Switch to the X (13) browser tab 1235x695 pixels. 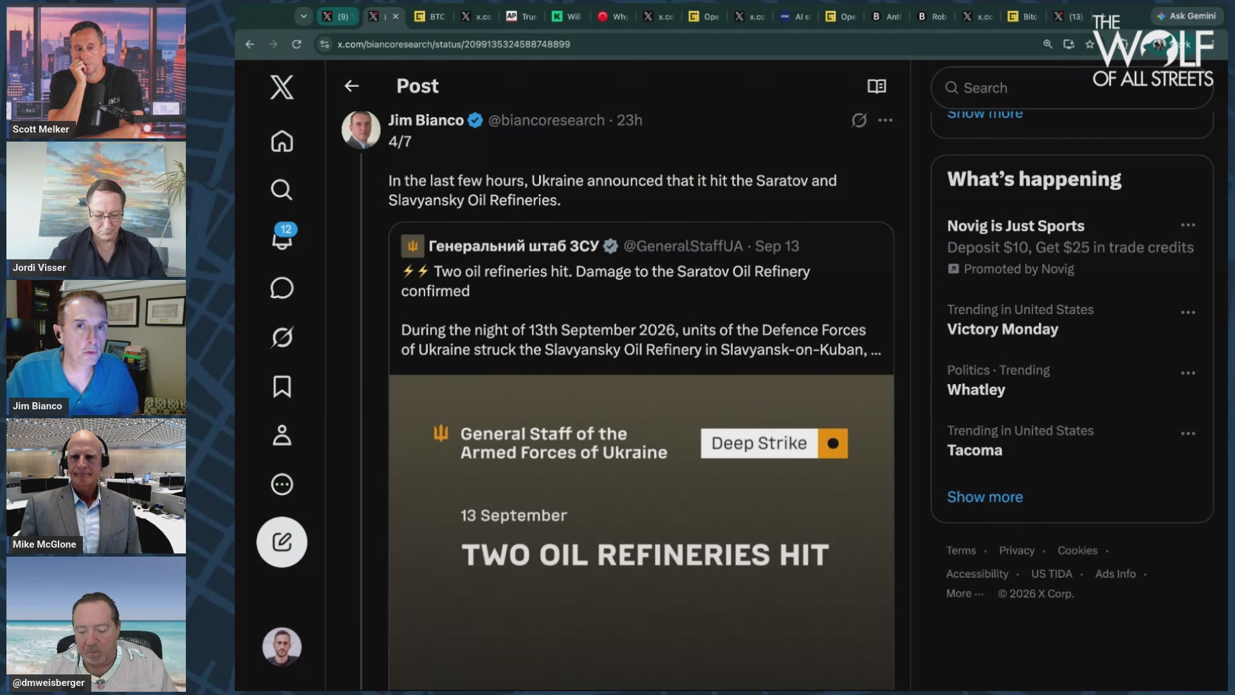[1068, 17]
